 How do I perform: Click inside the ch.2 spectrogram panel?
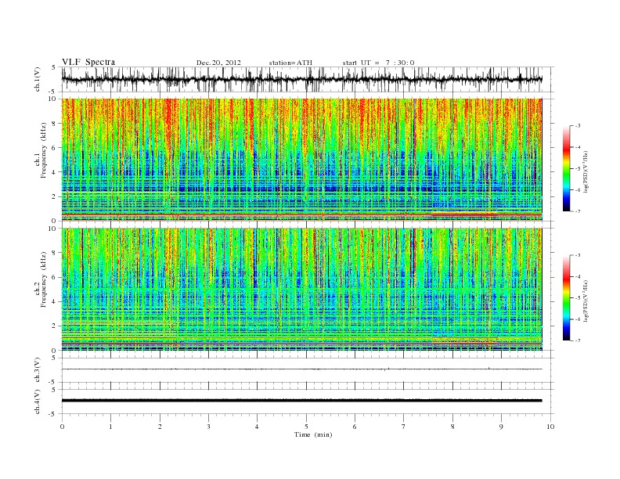[x=301, y=290]
